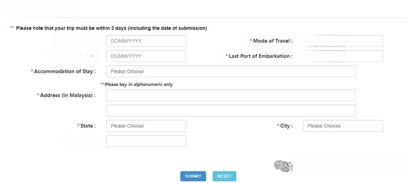Click the RESET button
The height and width of the screenshot is (183, 416).
[x=224, y=176]
